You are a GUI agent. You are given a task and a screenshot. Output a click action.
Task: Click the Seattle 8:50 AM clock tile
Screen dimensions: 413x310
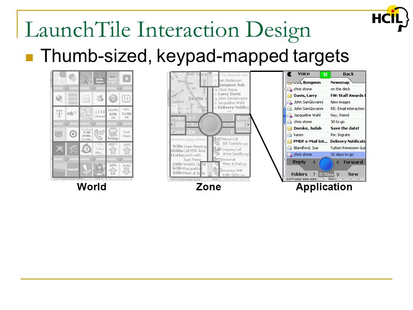point(113,113)
